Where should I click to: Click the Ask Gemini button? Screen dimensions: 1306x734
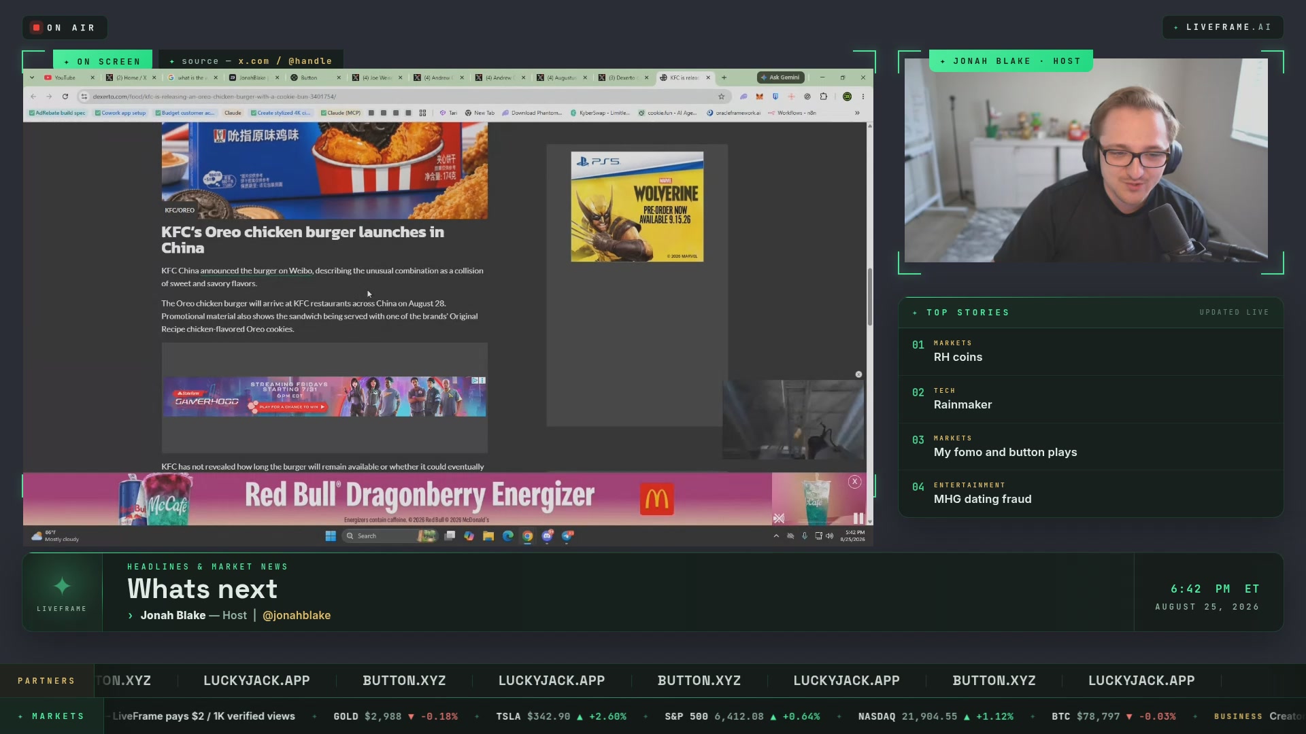pyautogui.click(x=781, y=77)
